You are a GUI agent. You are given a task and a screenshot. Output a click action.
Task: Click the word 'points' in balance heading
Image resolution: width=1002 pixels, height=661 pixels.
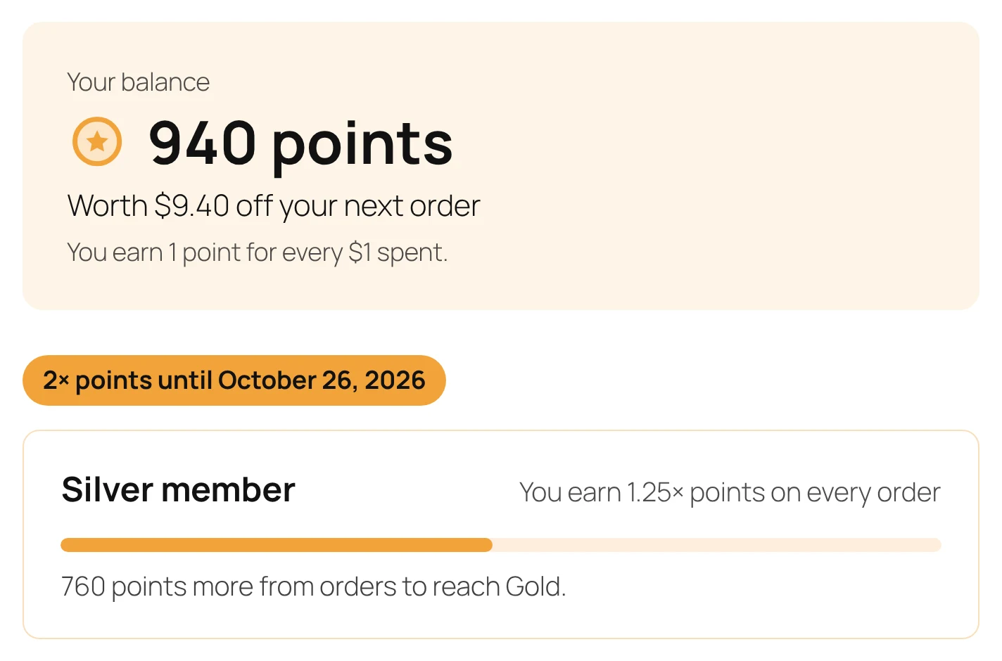coord(362,146)
